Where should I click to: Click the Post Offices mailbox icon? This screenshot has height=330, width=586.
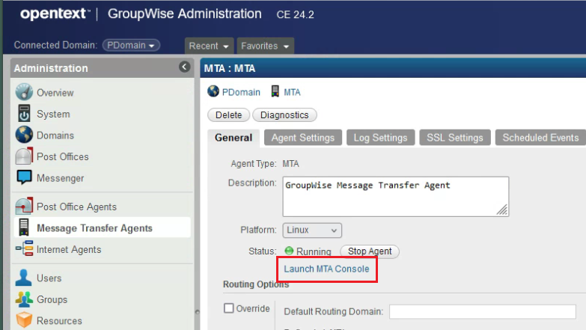(24, 156)
